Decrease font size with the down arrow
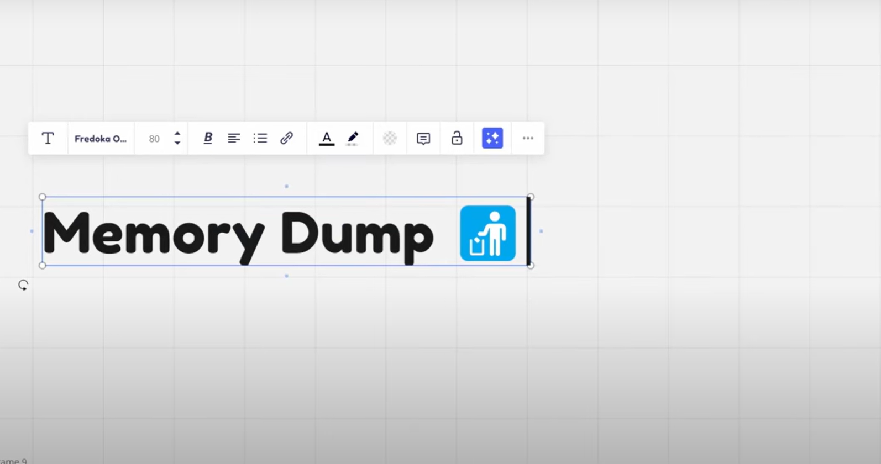 click(177, 143)
